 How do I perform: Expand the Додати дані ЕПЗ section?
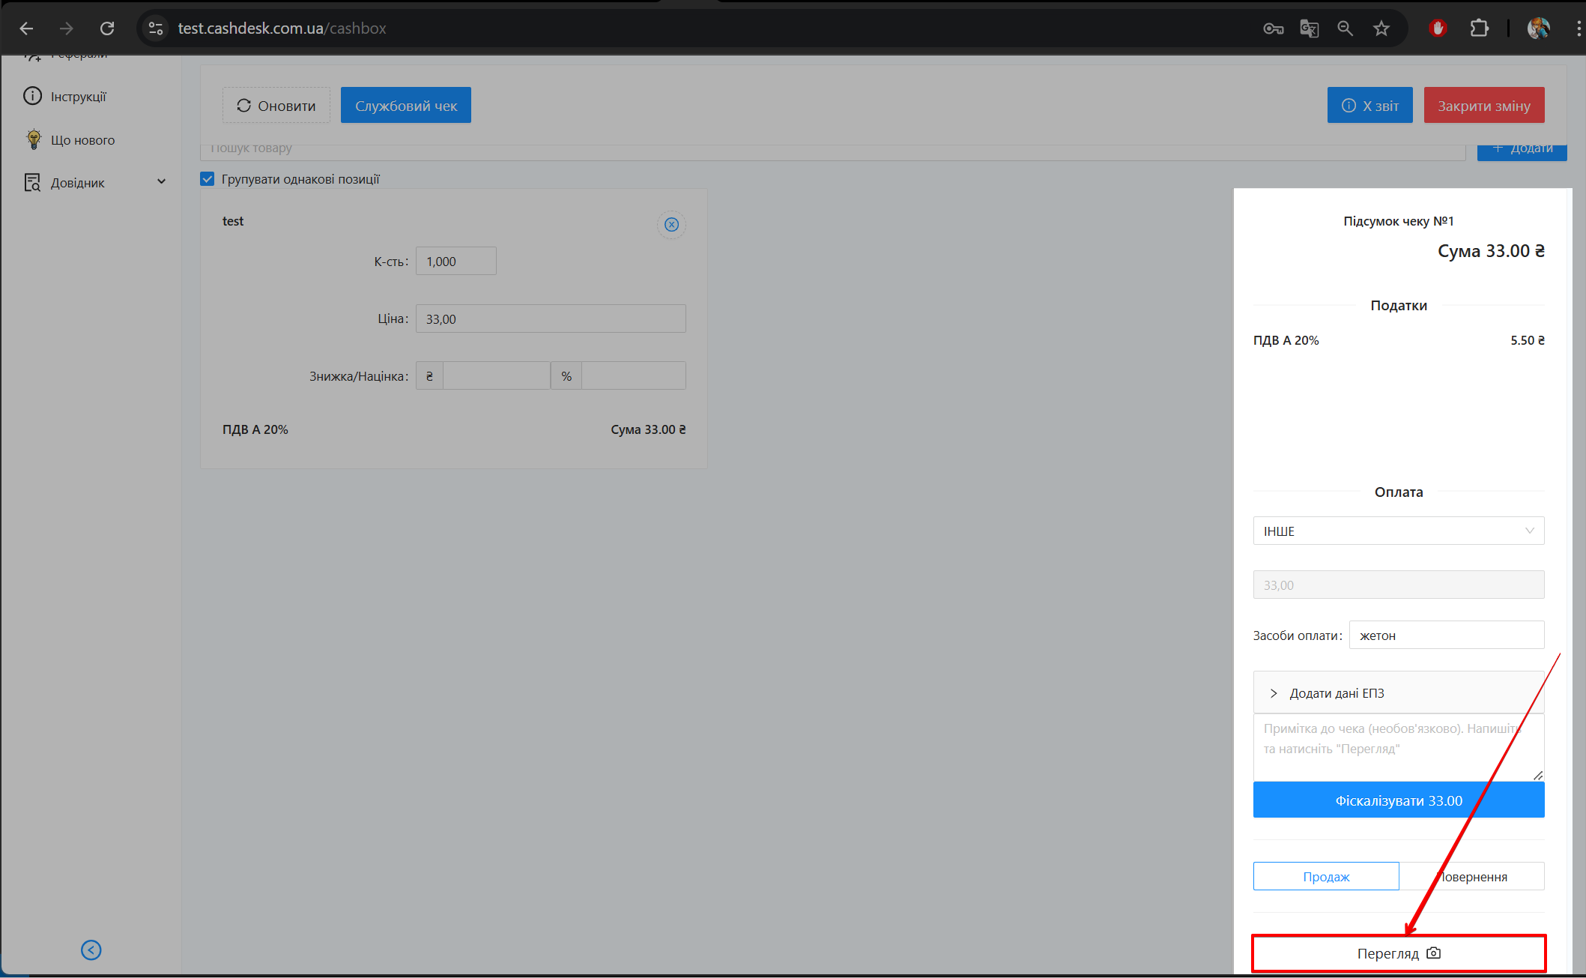click(x=1336, y=693)
